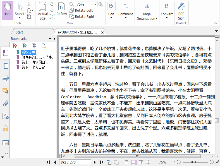Viewport: 220px width, 166px height.
Task: Open the Security lock sidebar icon
Action: [6, 128]
